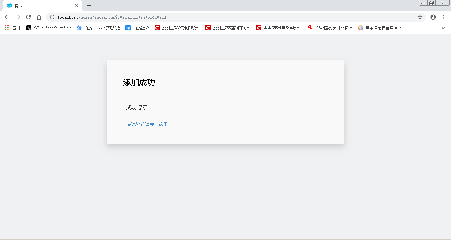Open the 126网易免费邮 bookmark
Viewport: 451px width, 240px height.
pyautogui.click(x=330, y=28)
